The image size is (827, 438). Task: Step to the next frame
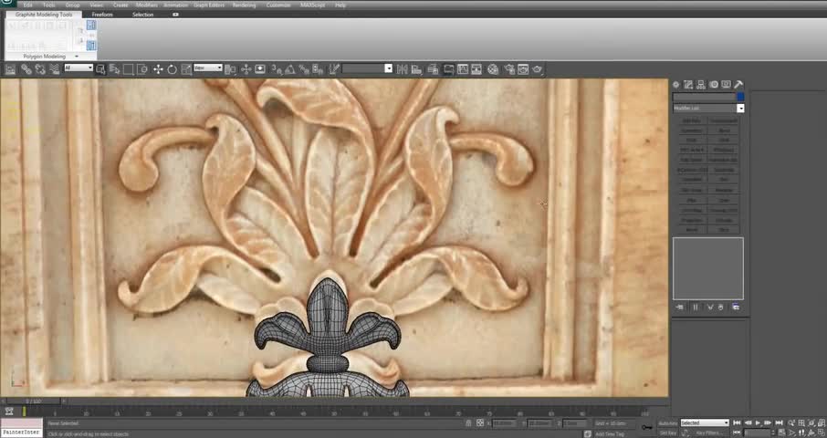point(769,423)
